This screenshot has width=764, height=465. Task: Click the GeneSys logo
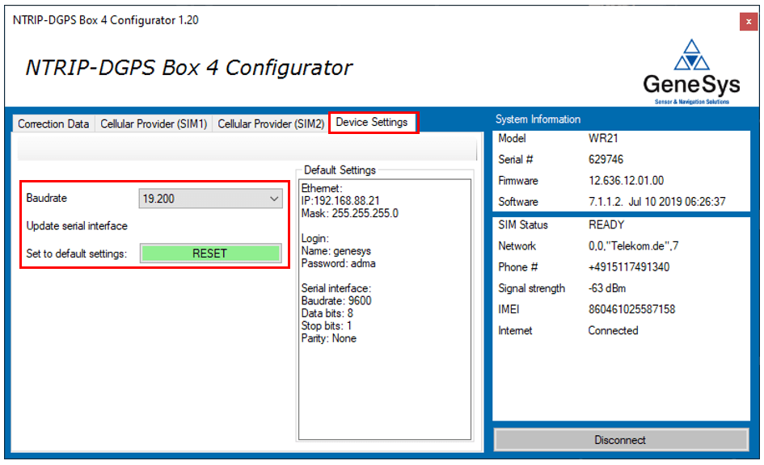pyautogui.click(x=691, y=72)
